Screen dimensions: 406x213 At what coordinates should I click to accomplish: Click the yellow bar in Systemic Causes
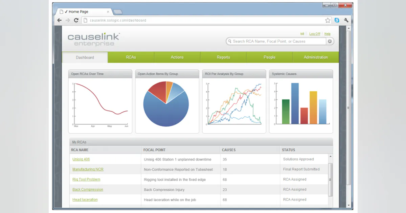313,108
